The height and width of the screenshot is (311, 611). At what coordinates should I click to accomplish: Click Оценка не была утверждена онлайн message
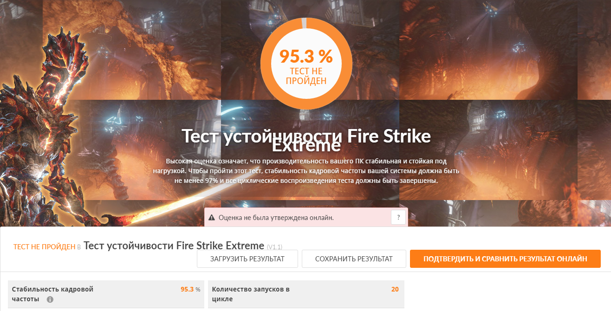click(x=276, y=217)
